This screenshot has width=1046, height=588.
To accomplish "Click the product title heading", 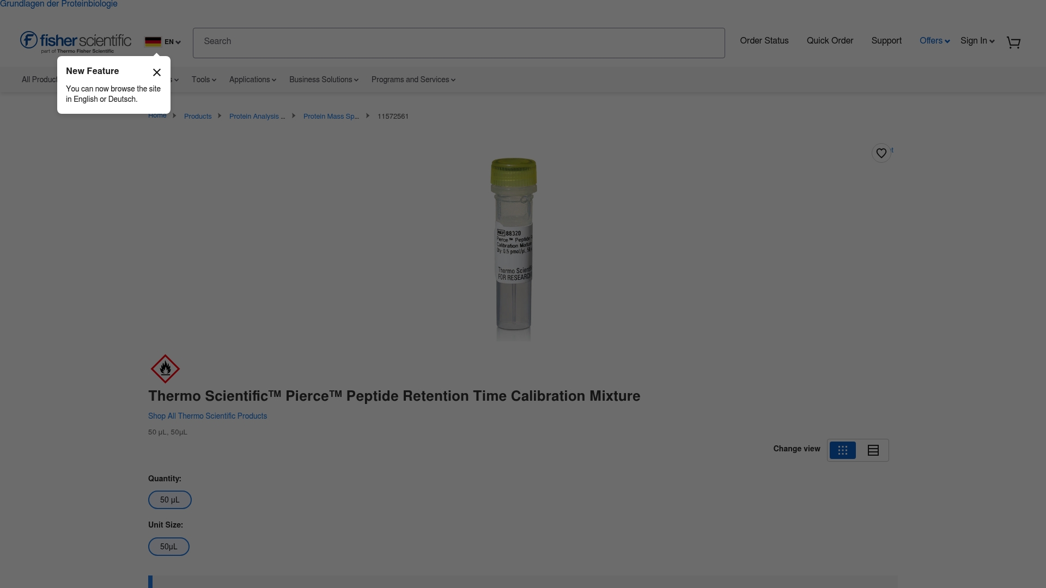I will click(x=394, y=396).
